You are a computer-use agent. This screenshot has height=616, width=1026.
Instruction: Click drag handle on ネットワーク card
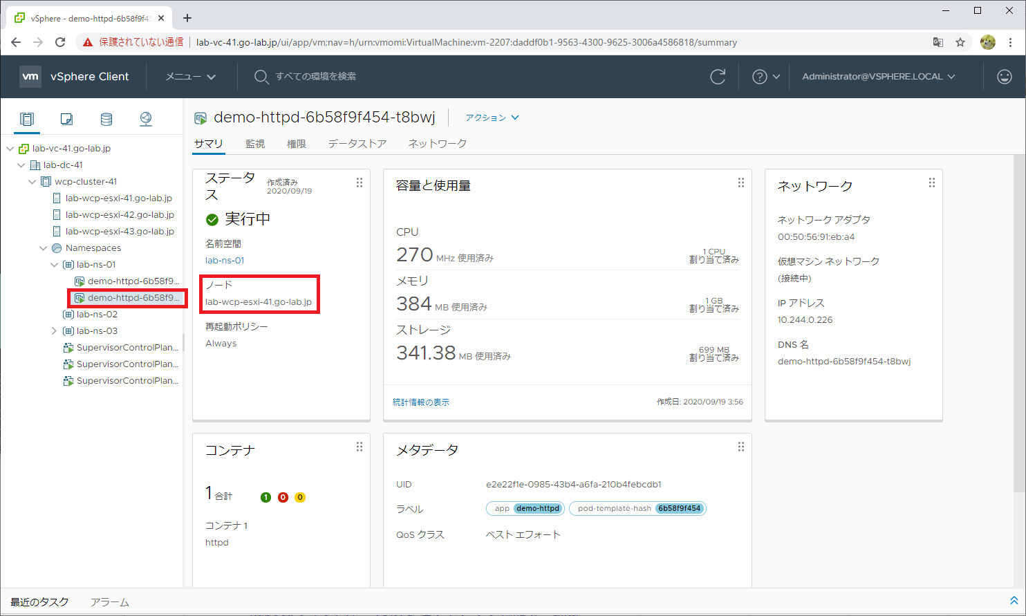(932, 183)
